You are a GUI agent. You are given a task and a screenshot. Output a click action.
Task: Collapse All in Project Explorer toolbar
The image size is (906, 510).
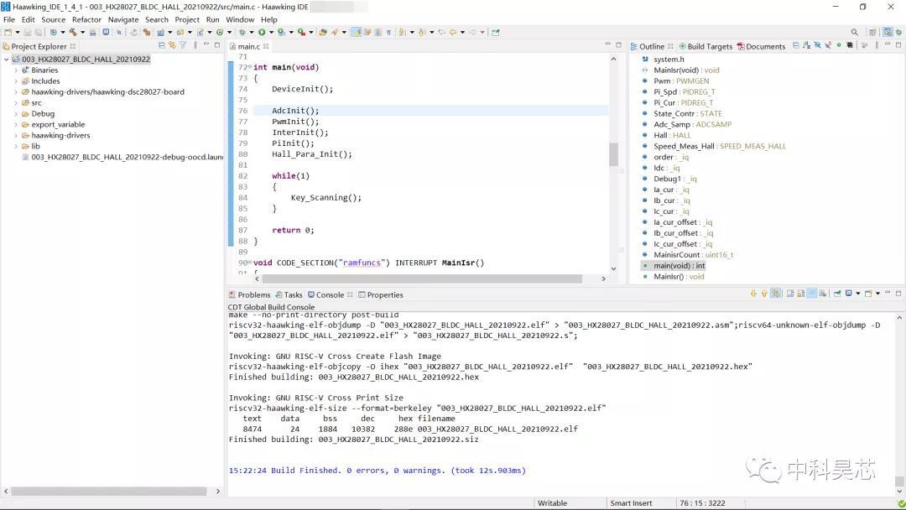[x=161, y=45]
